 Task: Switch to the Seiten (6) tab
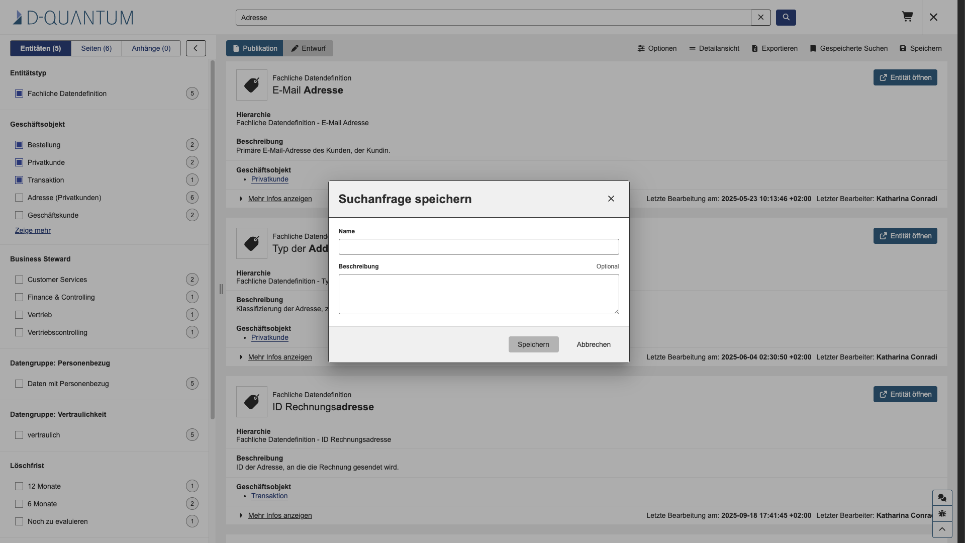coord(96,48)
